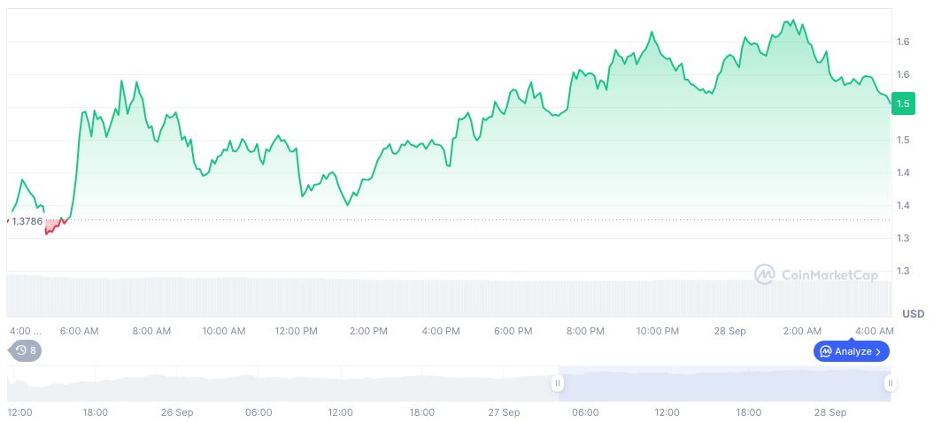Click the 1.3786 opening price label
The width and height of the screenshot is (949, 422).
point(27,221)
